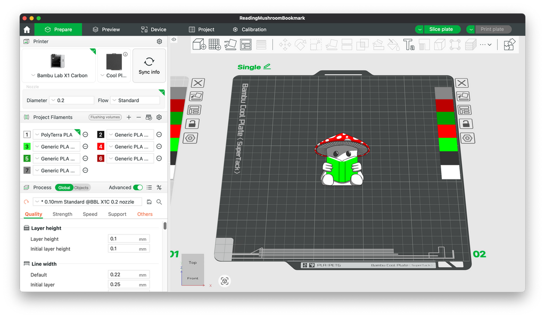Remove a filament with the minus icon
545x318 pixels.
click(x=139, y=118)
